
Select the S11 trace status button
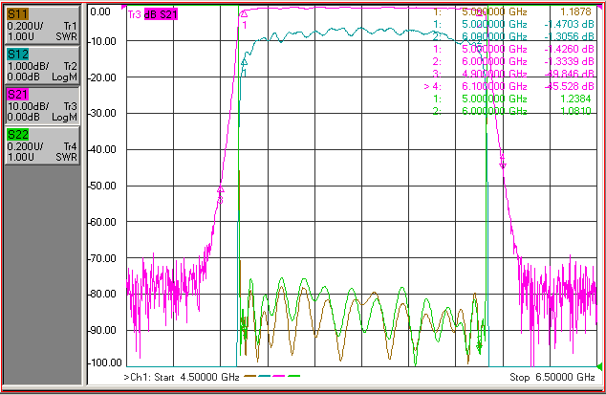pos(42,25)
